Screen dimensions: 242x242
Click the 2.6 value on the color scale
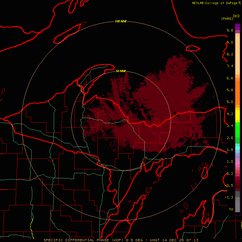click(x=230, y=138)
